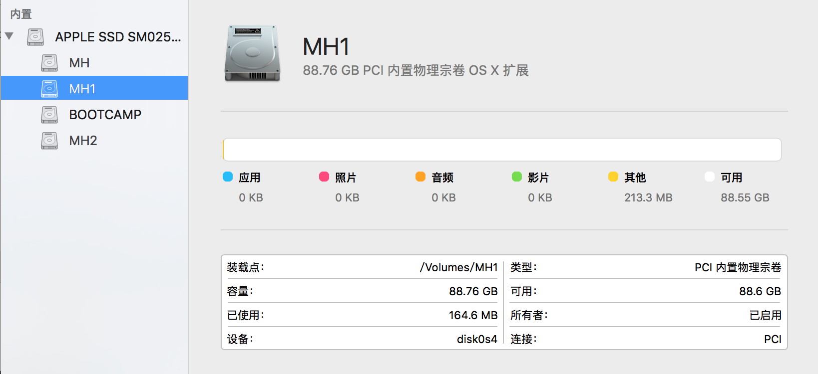Click the large MH1 hard drive image
Screen dimensions: 818x374
point(252,53)
